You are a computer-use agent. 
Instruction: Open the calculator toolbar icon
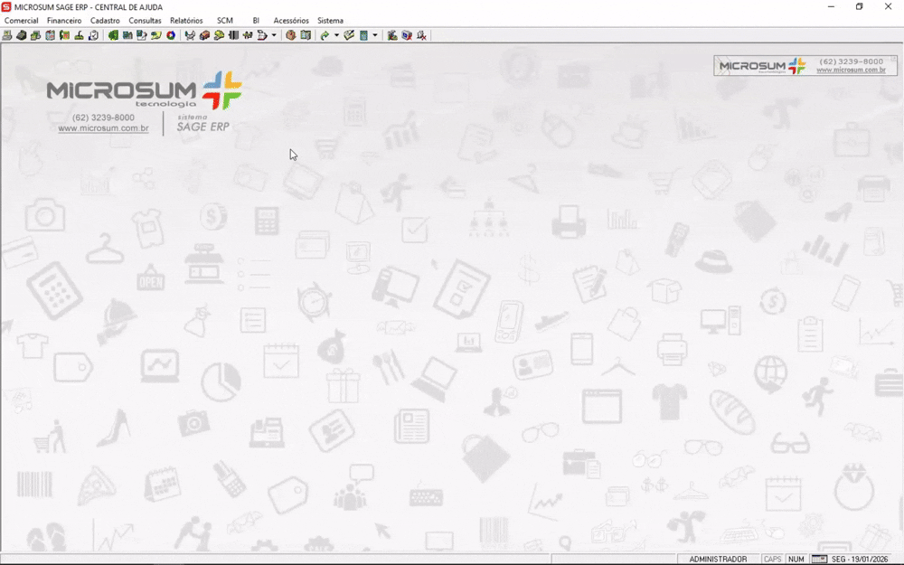(362, 35)
